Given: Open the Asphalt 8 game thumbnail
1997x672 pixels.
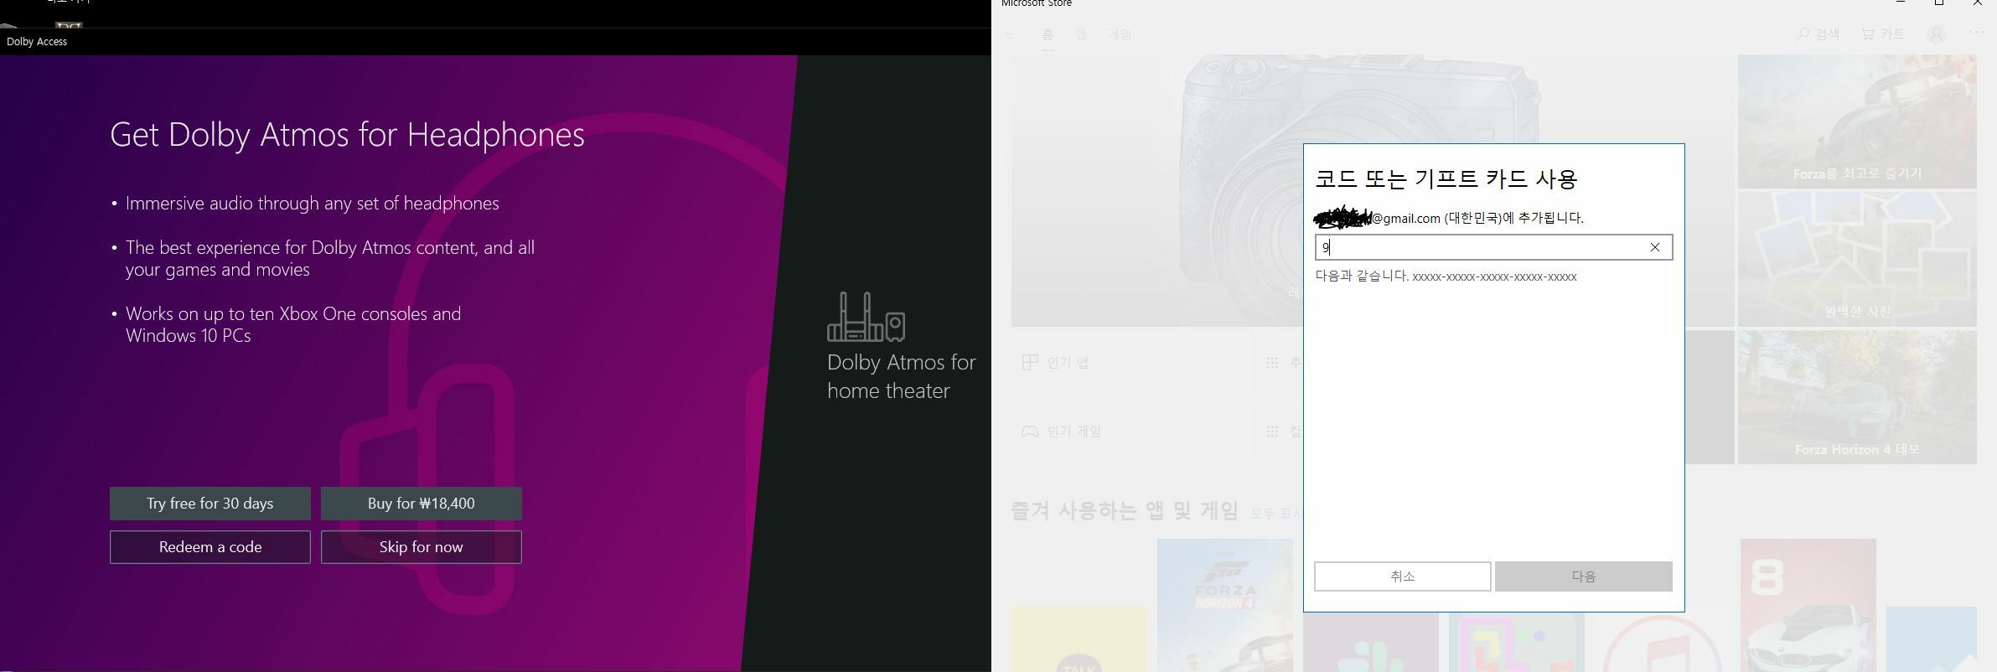Looking at the screenshot, I should coord(1808,605).
